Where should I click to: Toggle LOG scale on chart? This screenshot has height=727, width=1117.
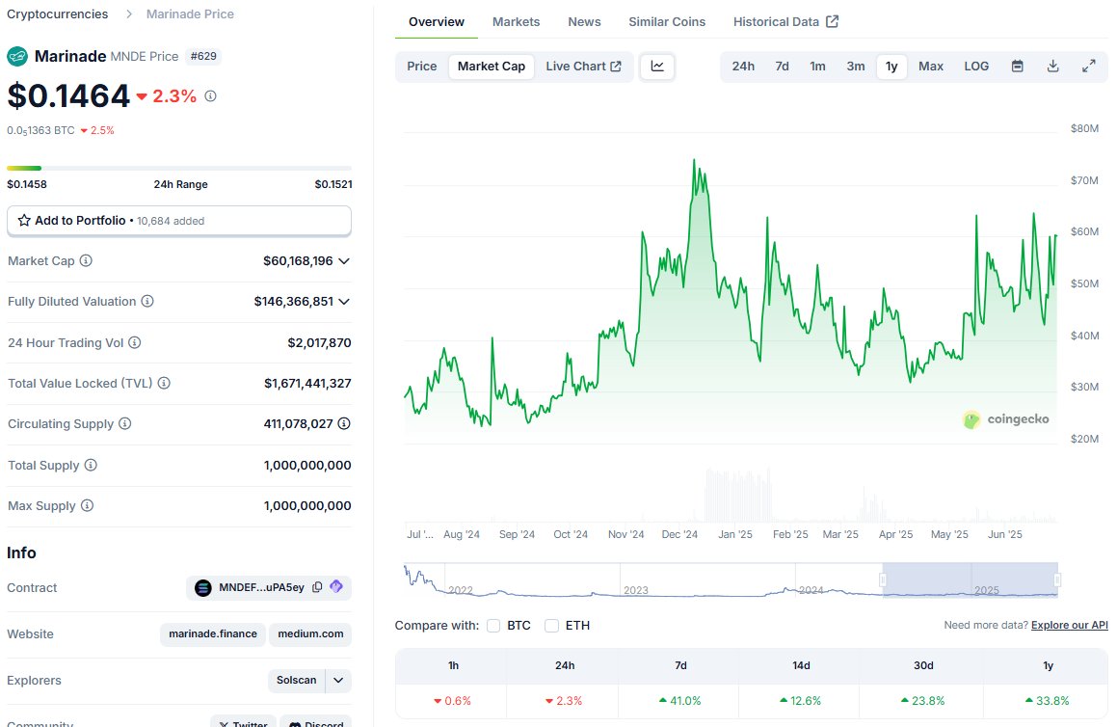[976, 67]
